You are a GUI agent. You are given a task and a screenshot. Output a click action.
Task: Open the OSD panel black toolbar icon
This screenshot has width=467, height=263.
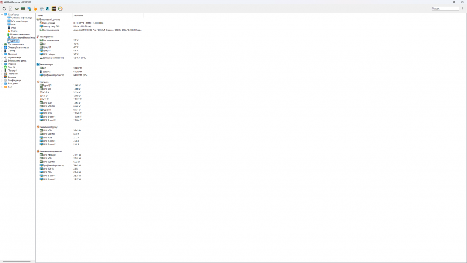(x=54, y=8)
